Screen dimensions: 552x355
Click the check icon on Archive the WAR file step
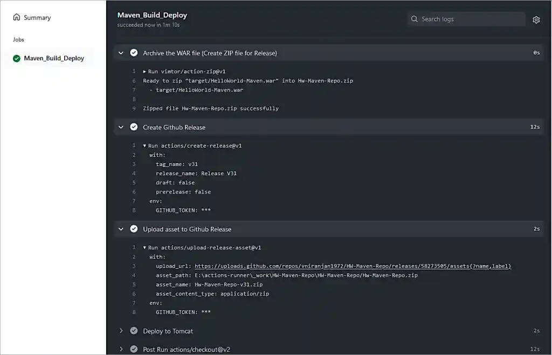(x=134, y=53)
